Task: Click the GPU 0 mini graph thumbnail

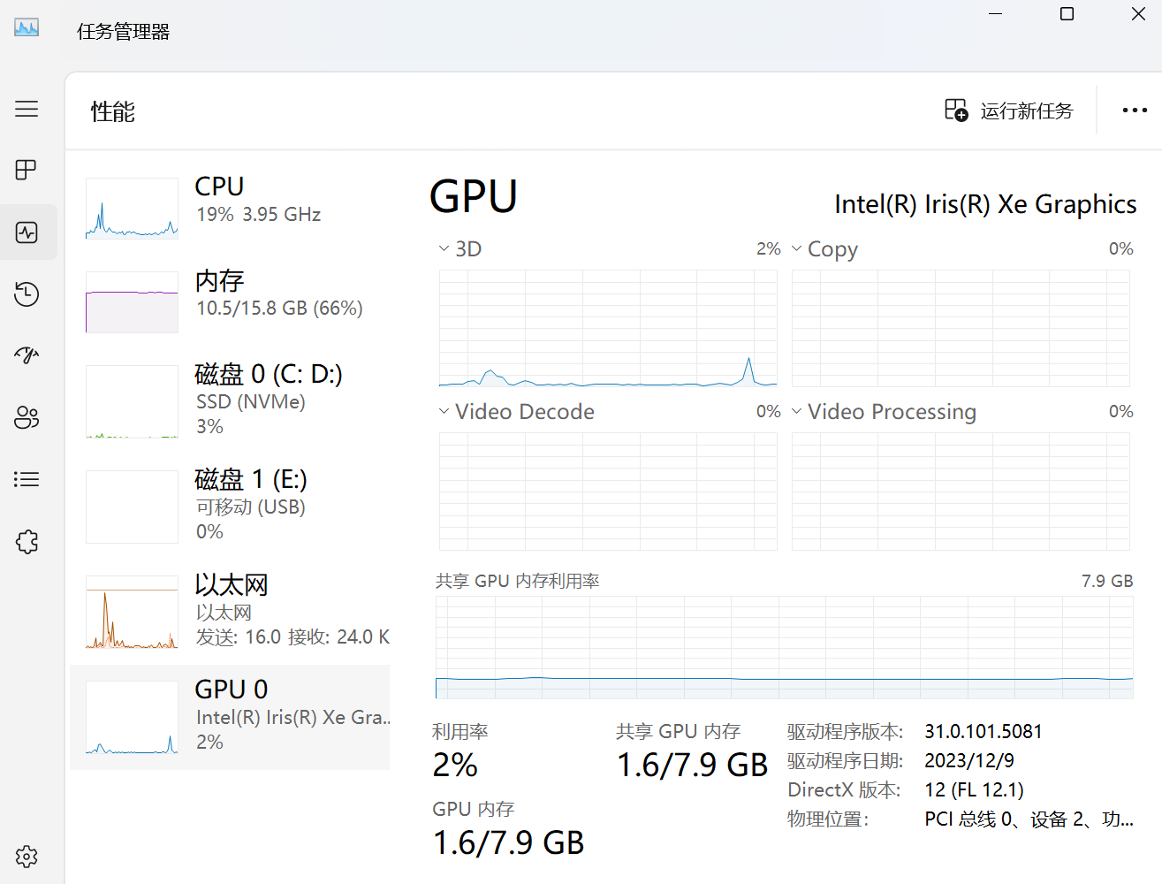Action: 132,717
